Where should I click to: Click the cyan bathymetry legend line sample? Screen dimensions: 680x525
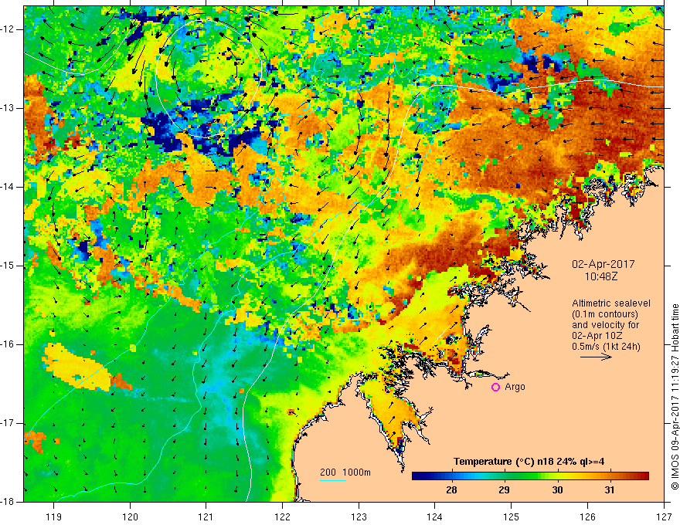(333, 480)
